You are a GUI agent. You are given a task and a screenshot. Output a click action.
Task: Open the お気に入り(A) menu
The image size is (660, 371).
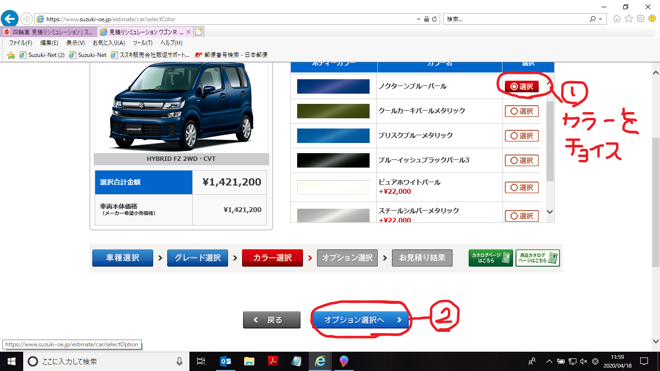(109, 43)
